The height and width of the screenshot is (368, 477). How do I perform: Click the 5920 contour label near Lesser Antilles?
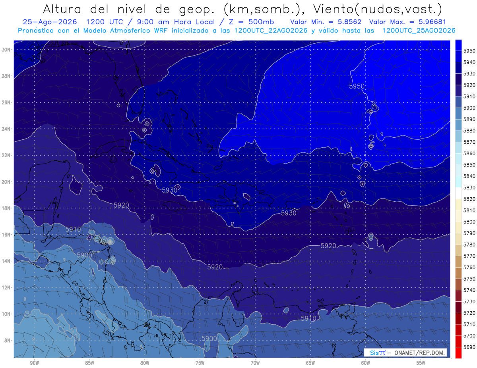(x=328, y=246)
